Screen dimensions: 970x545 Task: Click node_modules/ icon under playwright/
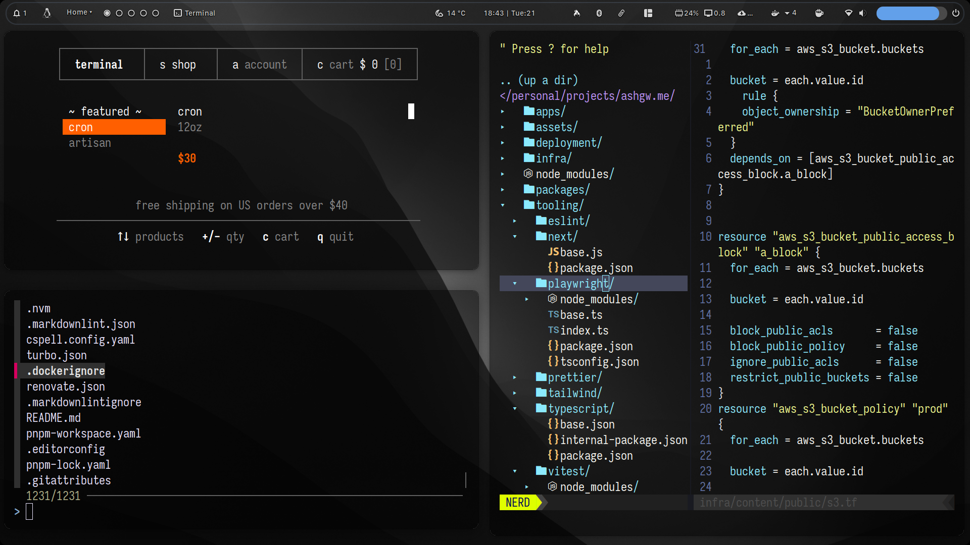[553, 299]
